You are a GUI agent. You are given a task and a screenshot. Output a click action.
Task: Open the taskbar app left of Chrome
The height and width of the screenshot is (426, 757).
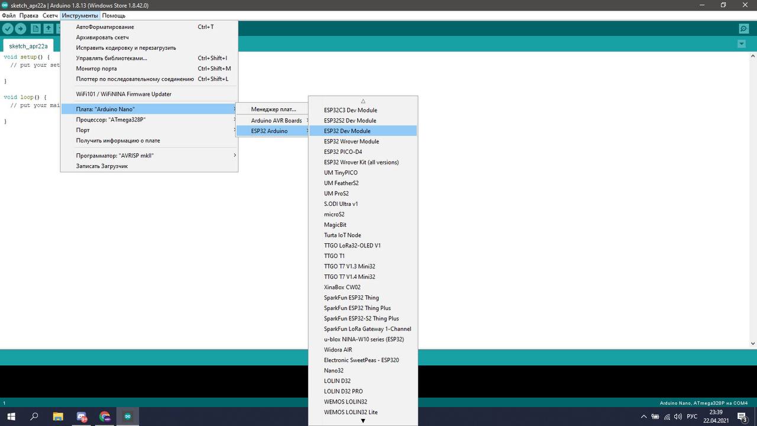[82, 417]
